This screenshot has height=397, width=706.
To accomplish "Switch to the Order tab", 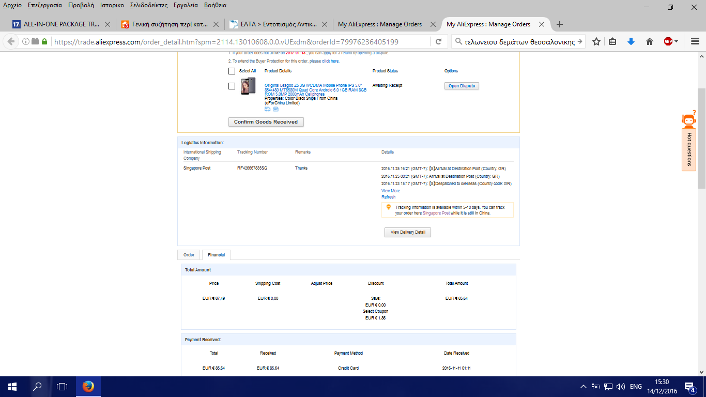I will tap(189, 255).
